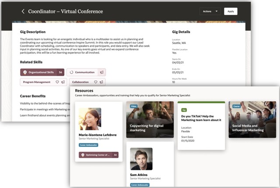Click the Optimizing Center skill badge icon

(x=82, y=155)
